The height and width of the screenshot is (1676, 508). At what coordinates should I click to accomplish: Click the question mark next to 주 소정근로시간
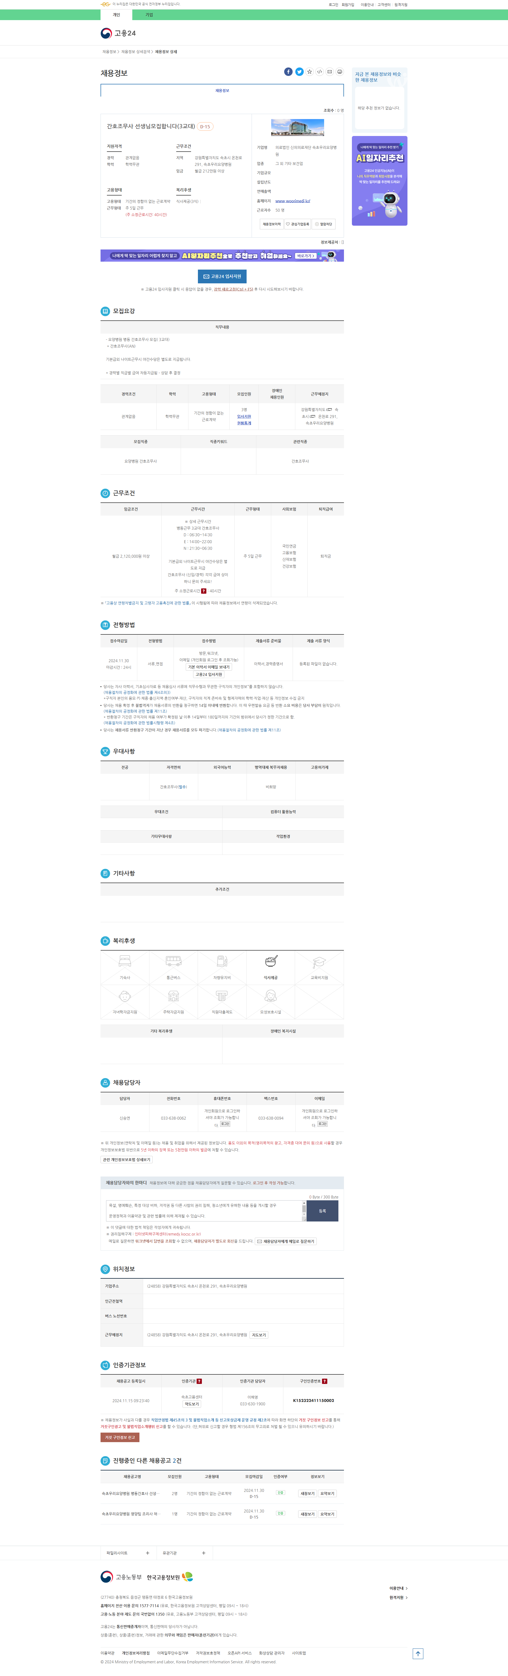(x=203, y=591)
